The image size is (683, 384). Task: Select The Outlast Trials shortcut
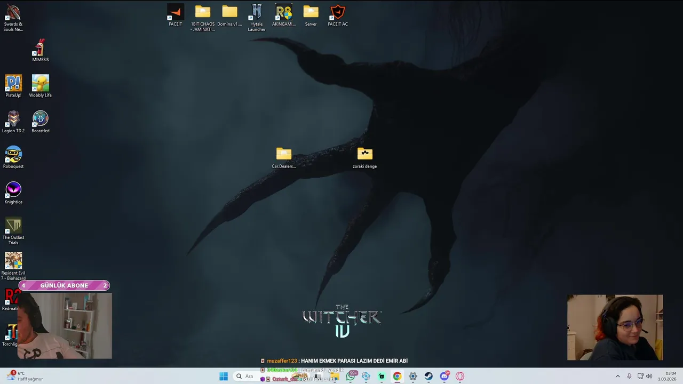pyautogui.click(x=13, y=231)
